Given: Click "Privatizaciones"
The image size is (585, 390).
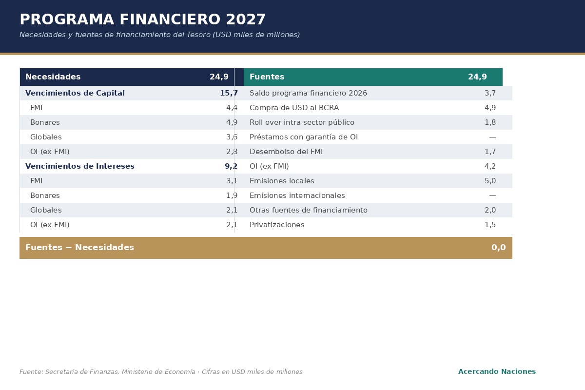Looking at the screenshot, I should point(277,225).
